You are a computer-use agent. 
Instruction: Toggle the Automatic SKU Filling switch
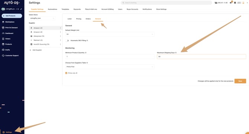tap(67, 40)
